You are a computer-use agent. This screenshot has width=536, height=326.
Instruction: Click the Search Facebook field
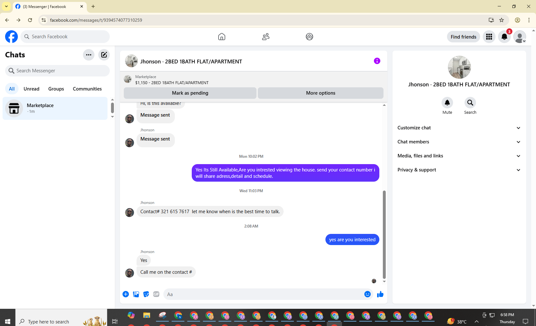click(x=65, y=37)
